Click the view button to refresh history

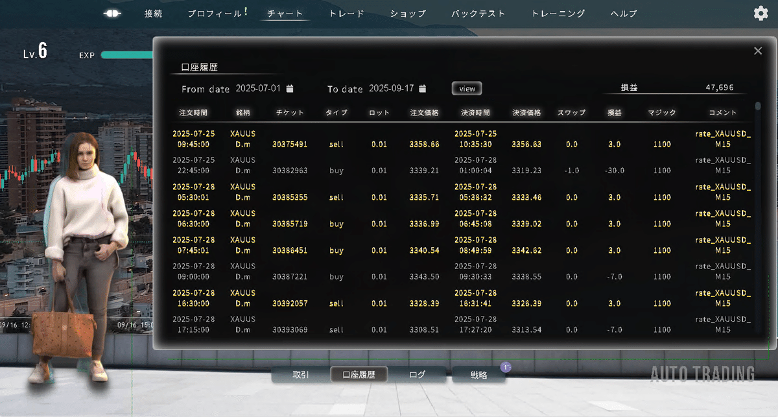(x=466, y=88)
